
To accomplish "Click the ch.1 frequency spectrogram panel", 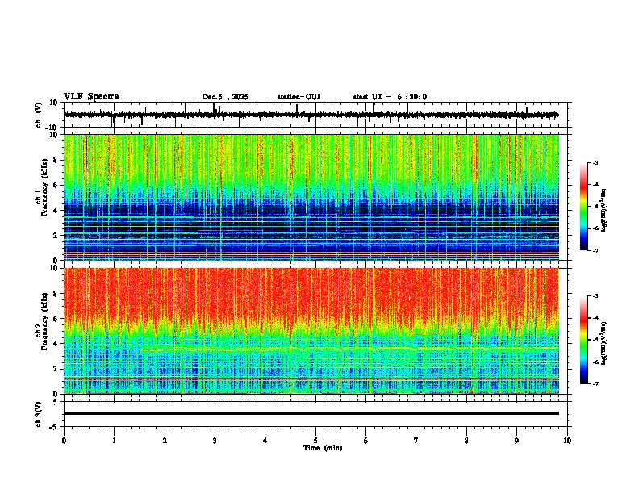I will 311,197.
